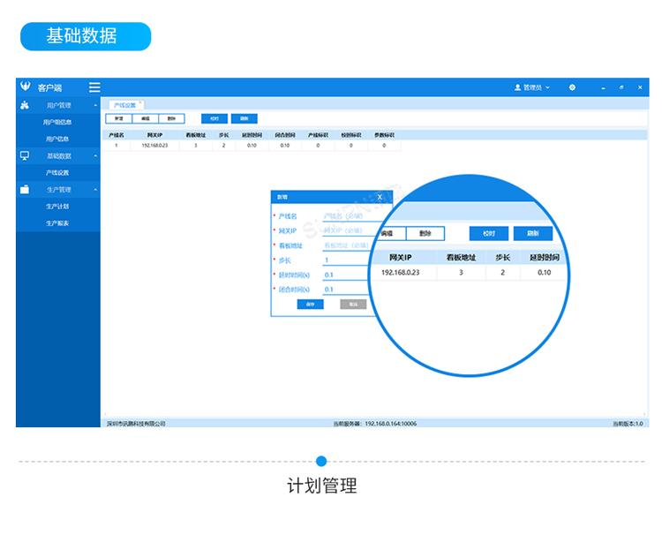
Task: Click the hamburger menu icon in header
Action: pos(94,87)
